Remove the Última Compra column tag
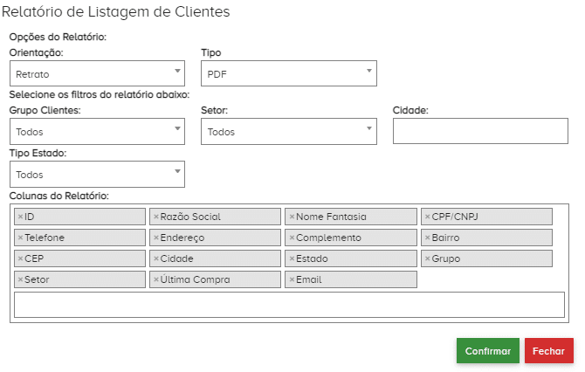 (155, 279)
